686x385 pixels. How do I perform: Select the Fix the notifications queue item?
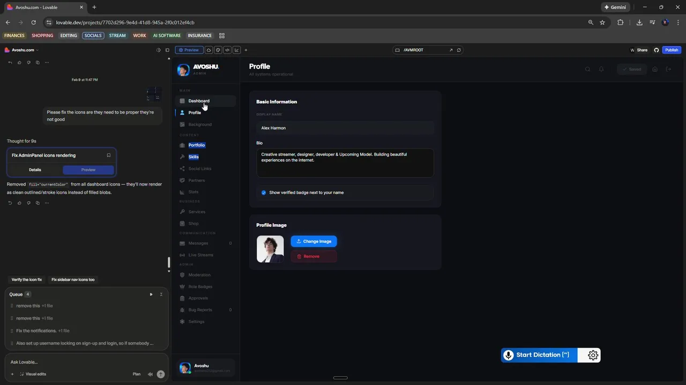pos(86,330)
